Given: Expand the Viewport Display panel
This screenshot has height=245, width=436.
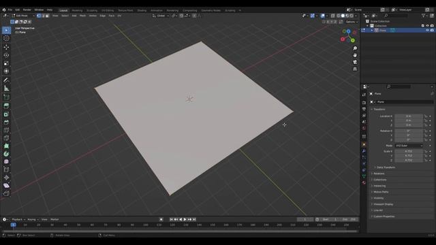Looking at the screenshot, I should coord(383,204).
